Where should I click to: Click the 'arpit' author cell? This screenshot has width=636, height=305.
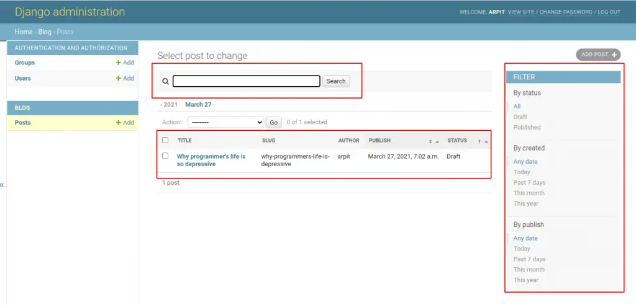click(343, 156)
